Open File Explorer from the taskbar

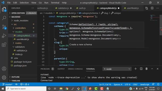[x=61, y=89]
